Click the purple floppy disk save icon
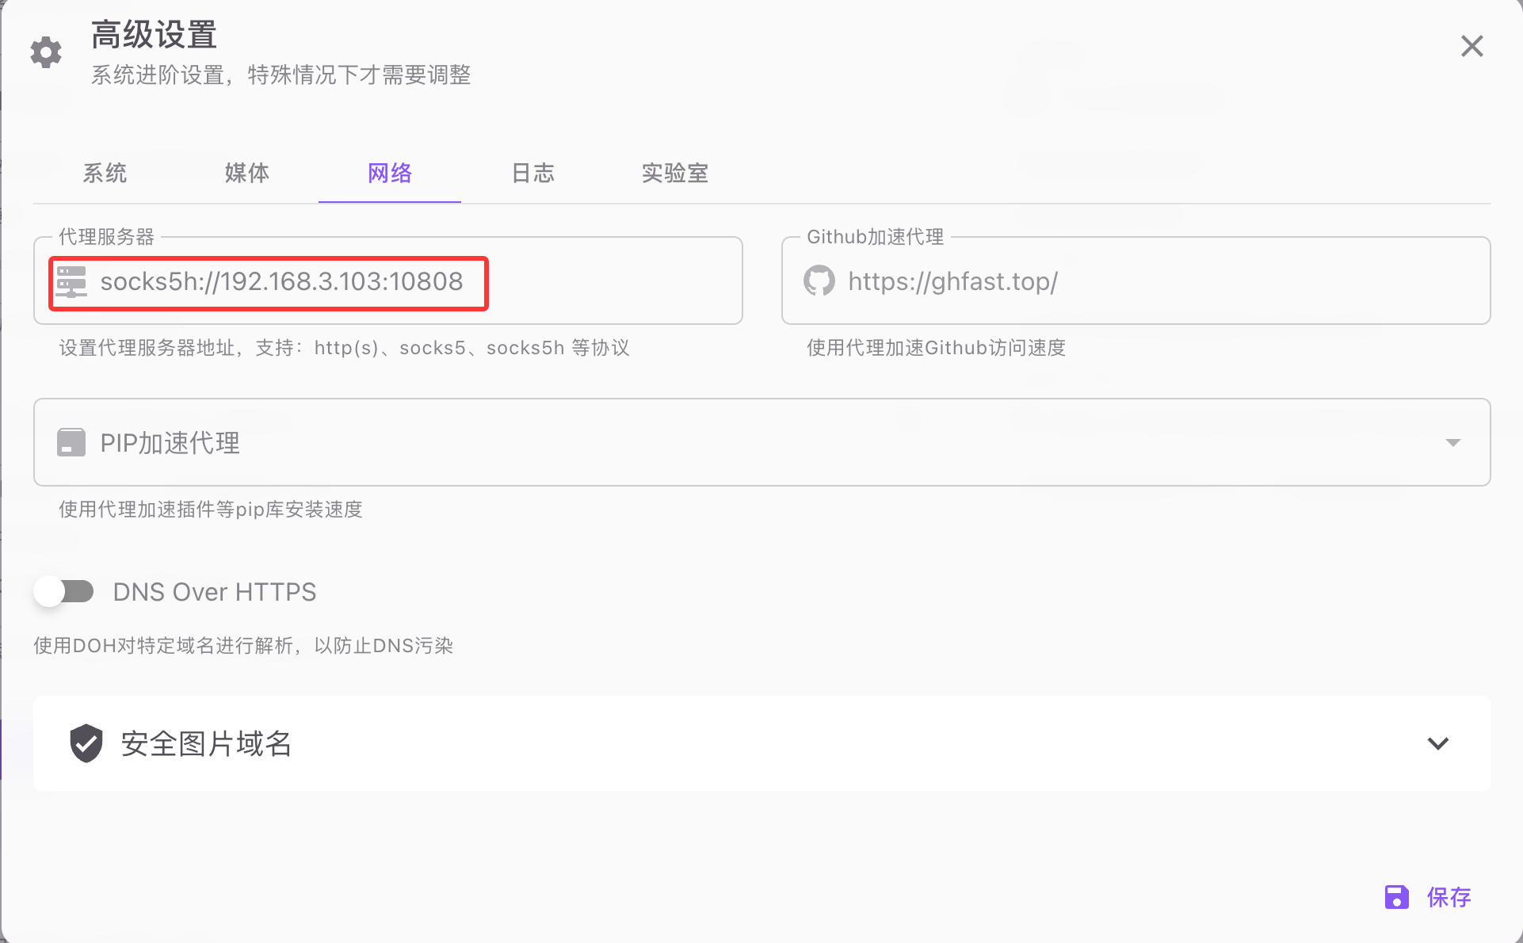This screenshot has width=1523, height=943. pyautogui.click(x=1396, y=897)
